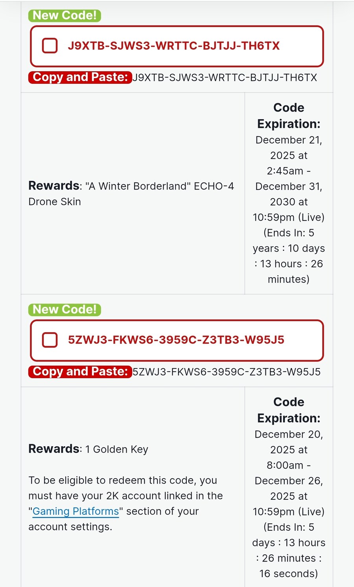Click the second green New Code! badge
Image resolution: width=354 pixels, height=587 pixels.
pos(65,309)
